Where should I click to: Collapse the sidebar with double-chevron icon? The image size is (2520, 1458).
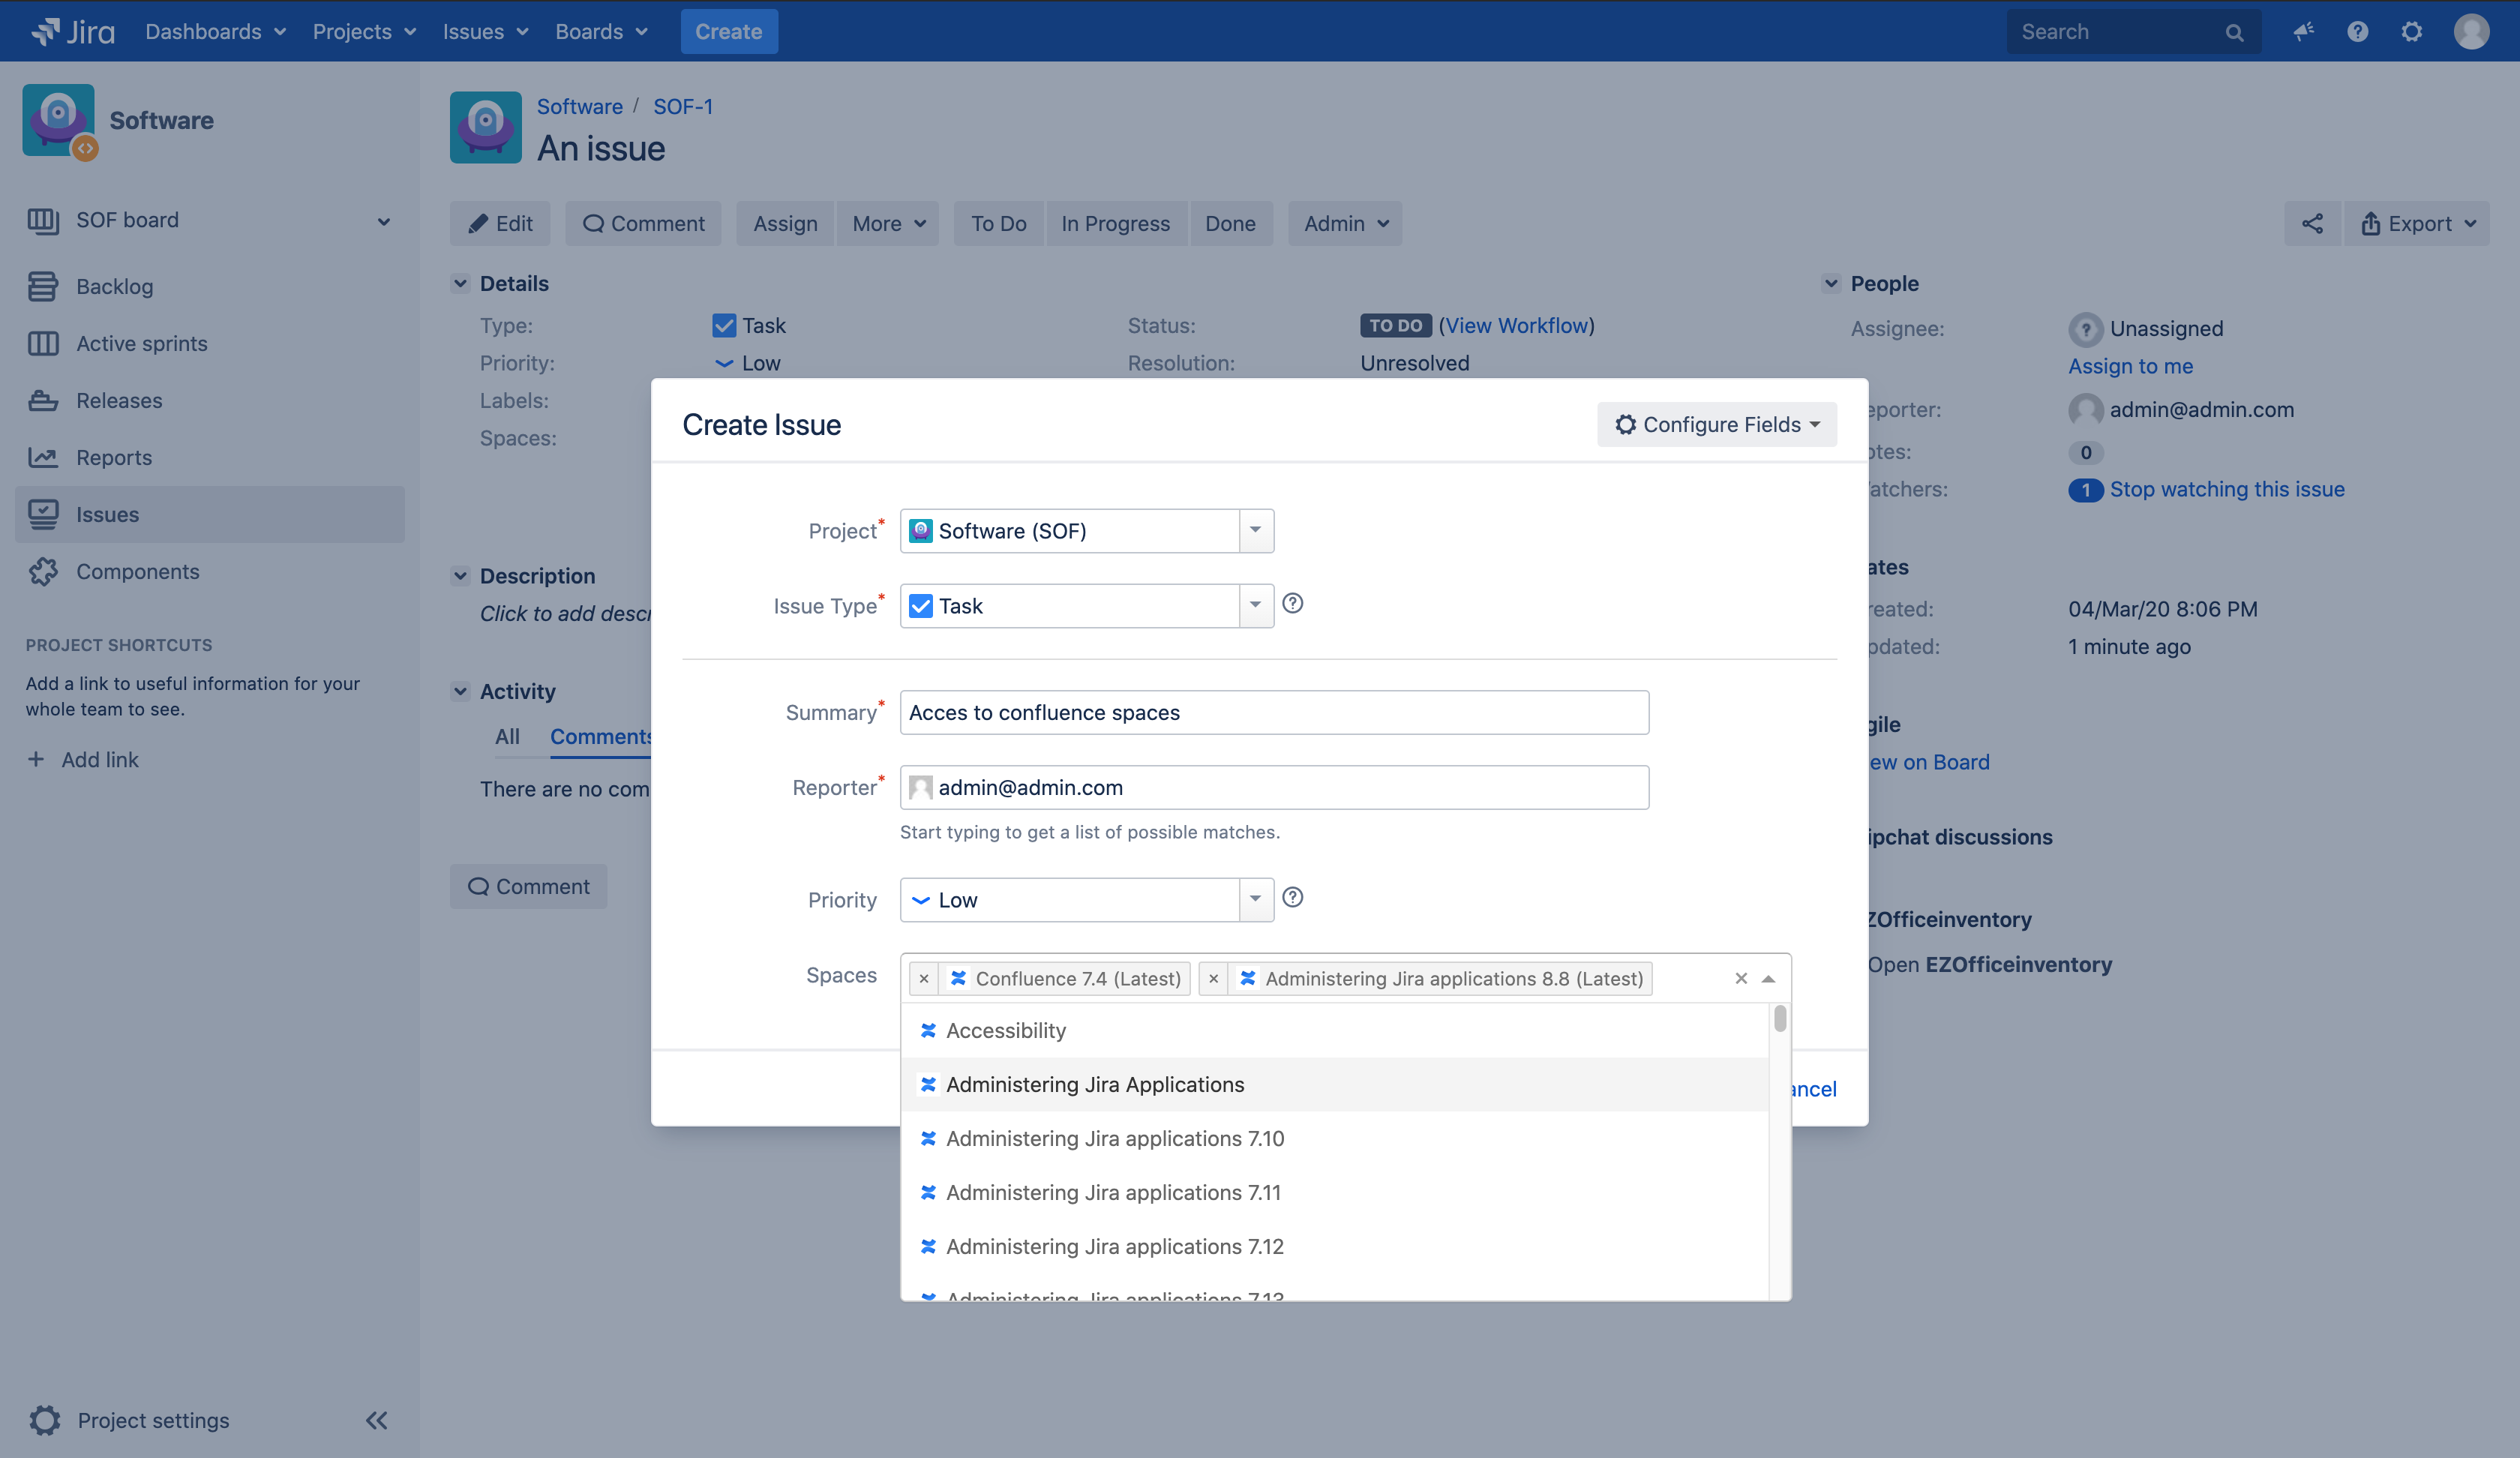[376, 1420]
